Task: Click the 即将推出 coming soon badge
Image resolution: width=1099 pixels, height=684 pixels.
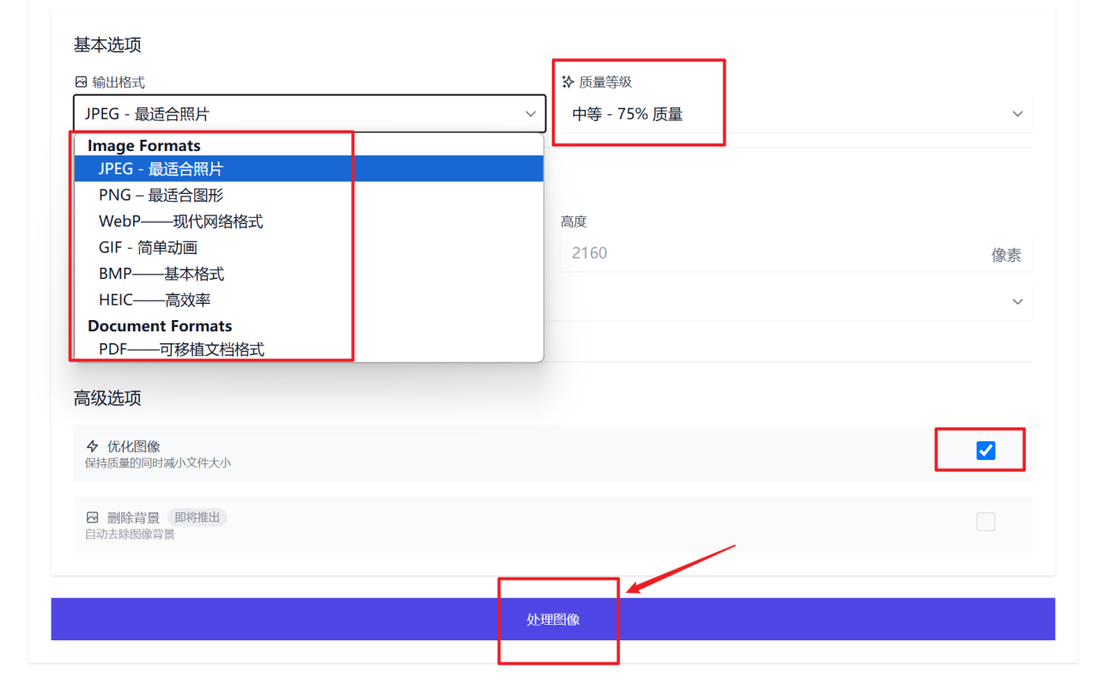Action: pos(197,517)
